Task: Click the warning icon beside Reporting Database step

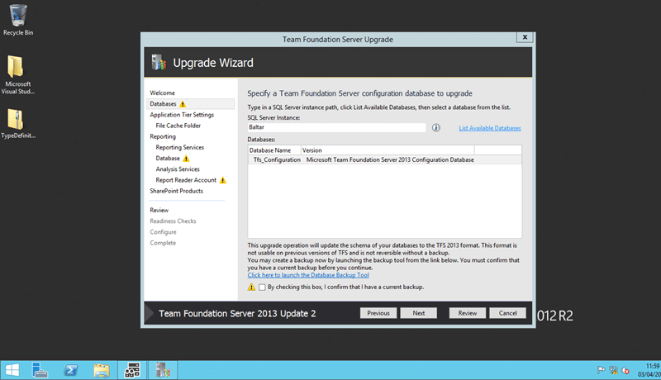Action: tap(186, 159)
